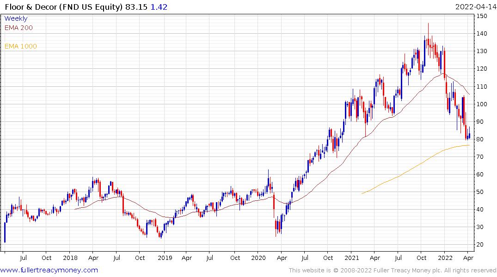
Task: Click the 100 price axis label
Action: (x=482, y=104)
